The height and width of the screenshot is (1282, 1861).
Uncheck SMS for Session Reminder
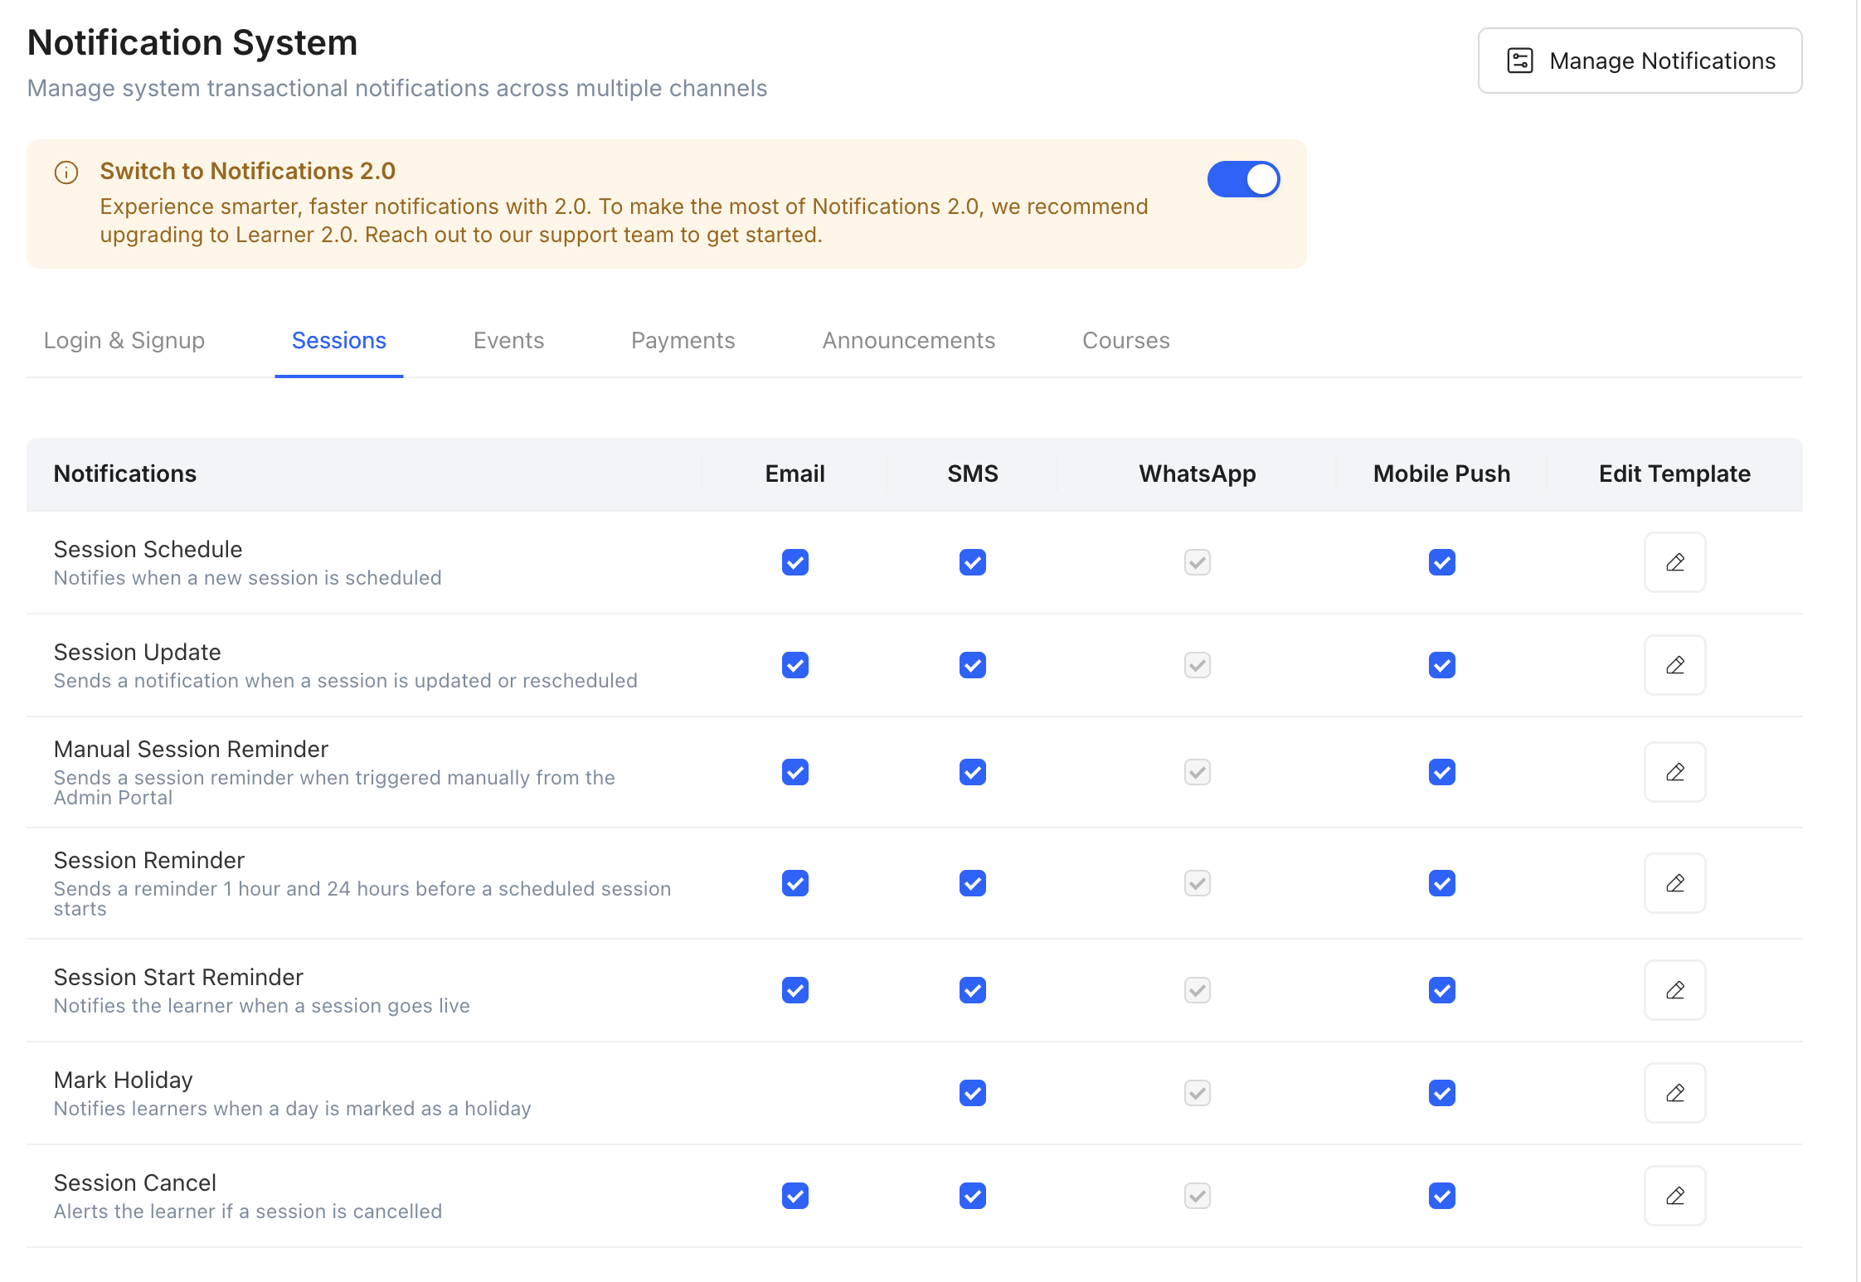[x=973, y=883]
